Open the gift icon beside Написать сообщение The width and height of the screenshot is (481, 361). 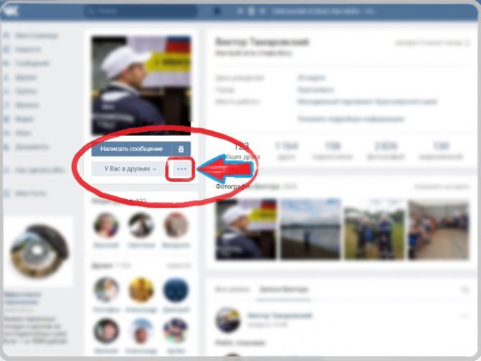tap(181, 149)
